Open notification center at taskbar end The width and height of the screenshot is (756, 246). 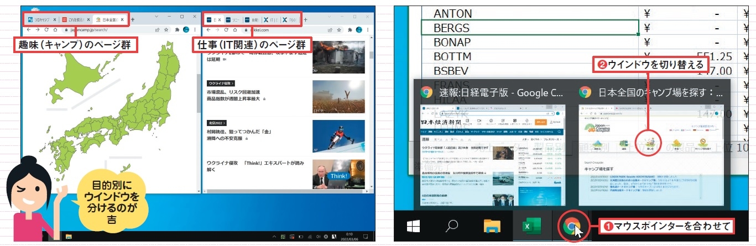(x=366, y=236)
